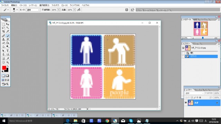Select the Rectangular Marquee tool
Image resolution: width=221 pixels, height=124 pixels.
(3, 24)
